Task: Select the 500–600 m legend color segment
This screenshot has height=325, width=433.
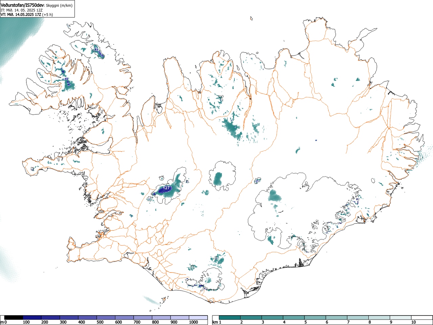Action: 106,318
